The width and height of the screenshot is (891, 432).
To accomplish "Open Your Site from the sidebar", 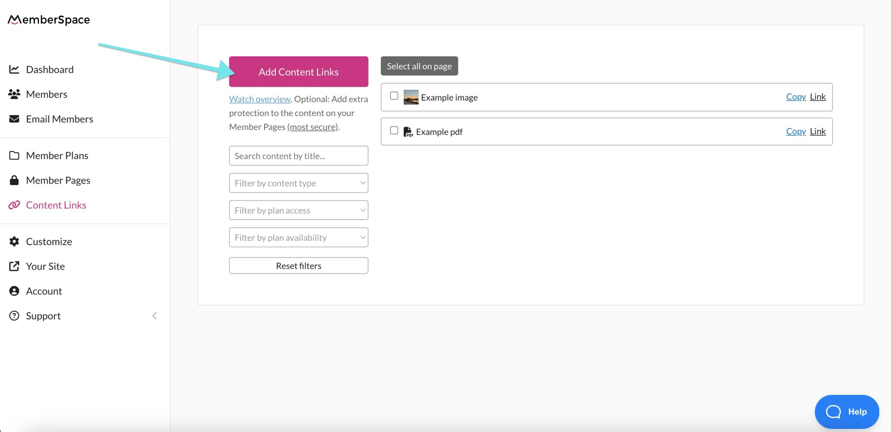I will click(x=46, y=266).
